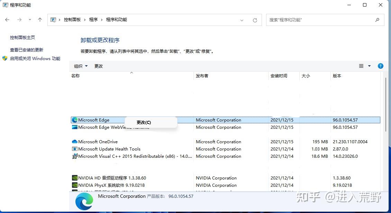This screenshot has height=213, width=391.
Task: Open 控制面板主页 link
Action: pyautogui.click(x=22, y=38)
